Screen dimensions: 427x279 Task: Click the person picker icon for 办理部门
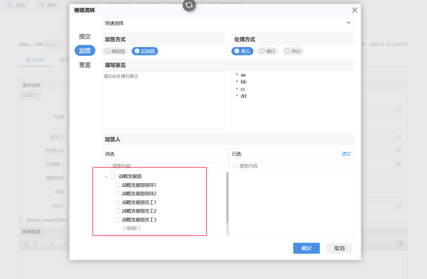(x=399, y=165)
